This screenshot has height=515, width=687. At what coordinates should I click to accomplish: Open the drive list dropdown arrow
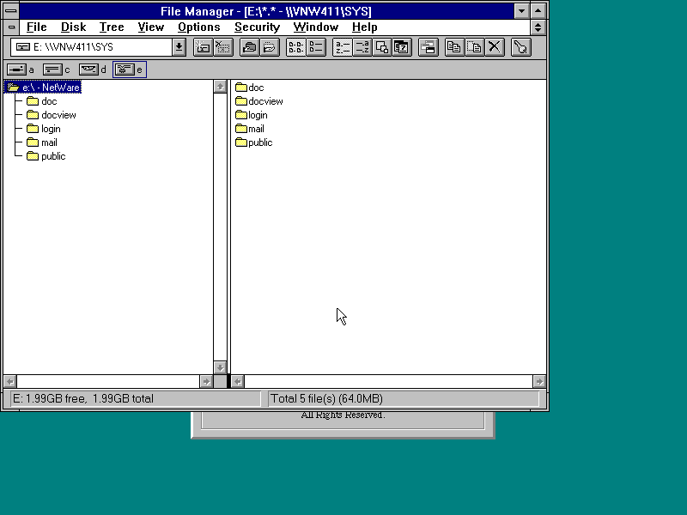coord(179,47)
